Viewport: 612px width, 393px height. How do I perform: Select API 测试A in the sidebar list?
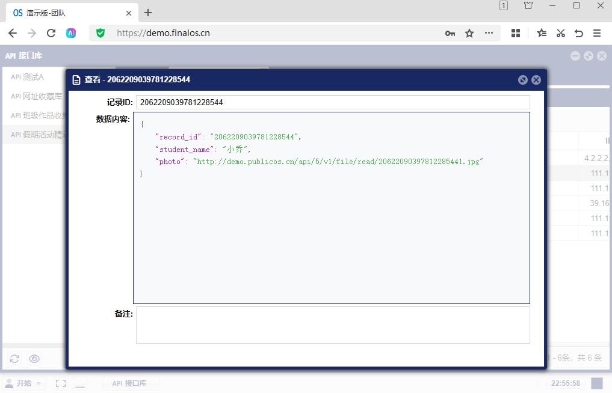click(x=34, y=77)
